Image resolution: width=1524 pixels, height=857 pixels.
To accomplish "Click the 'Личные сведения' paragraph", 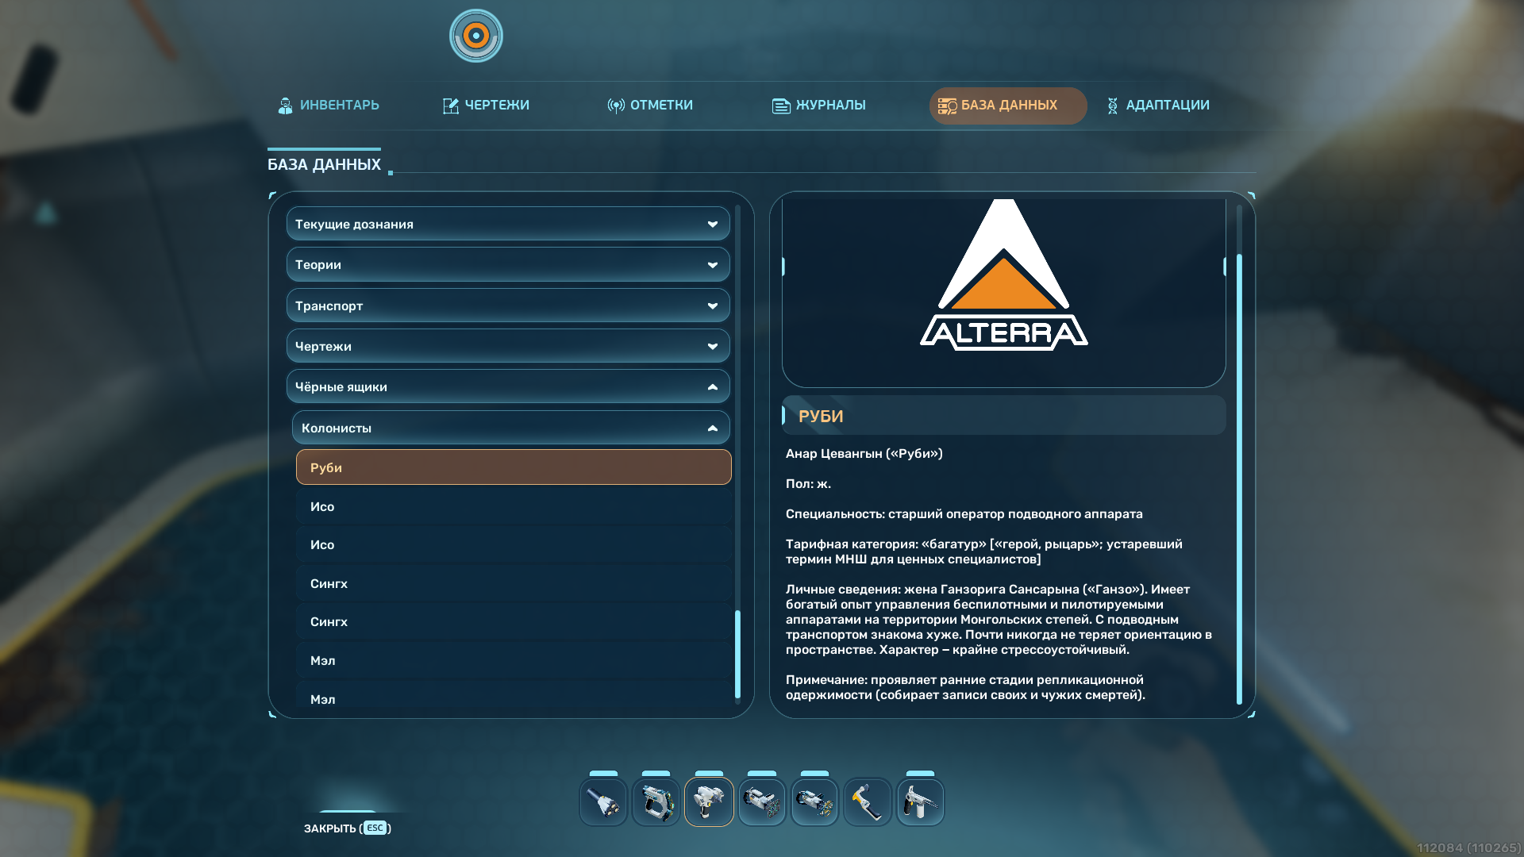I will (999, 619).
